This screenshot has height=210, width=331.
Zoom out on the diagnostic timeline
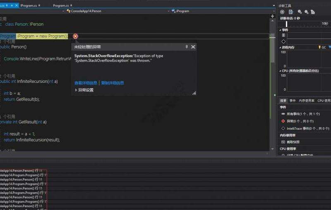point(306,12)
